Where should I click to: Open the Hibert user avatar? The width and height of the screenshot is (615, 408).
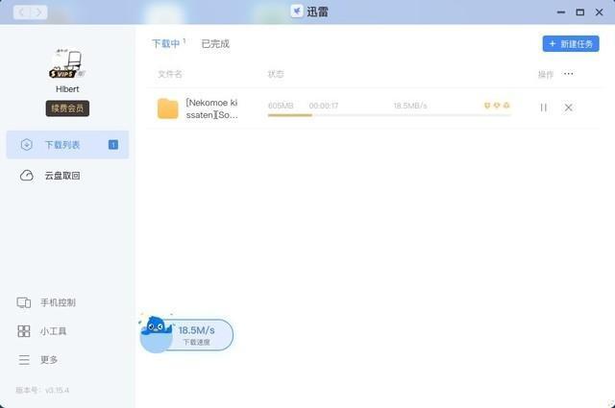coord(67,62)
